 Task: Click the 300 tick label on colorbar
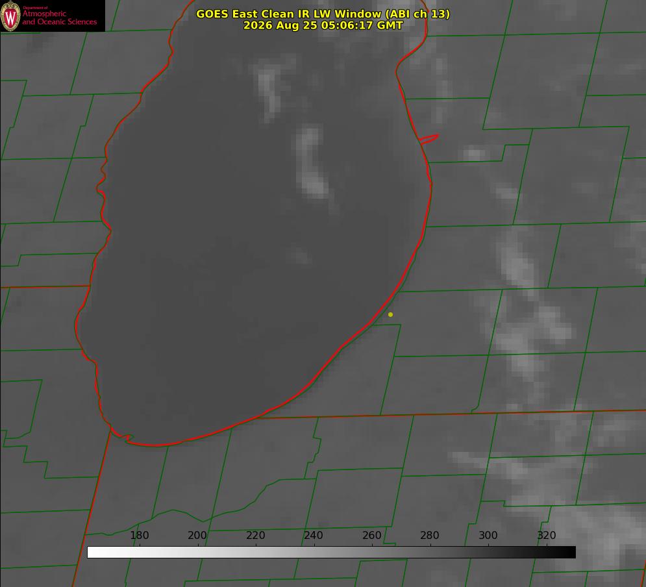click(488, 535)
